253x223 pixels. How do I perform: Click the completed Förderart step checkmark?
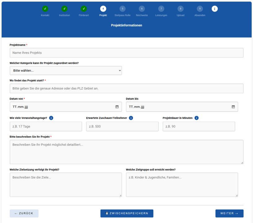(84, 9)
